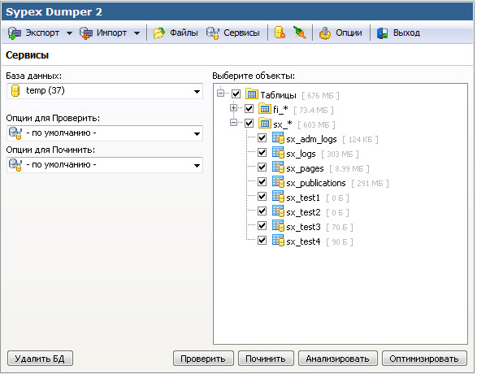
Task: Click the Проверить button
Action: (203, 359)
